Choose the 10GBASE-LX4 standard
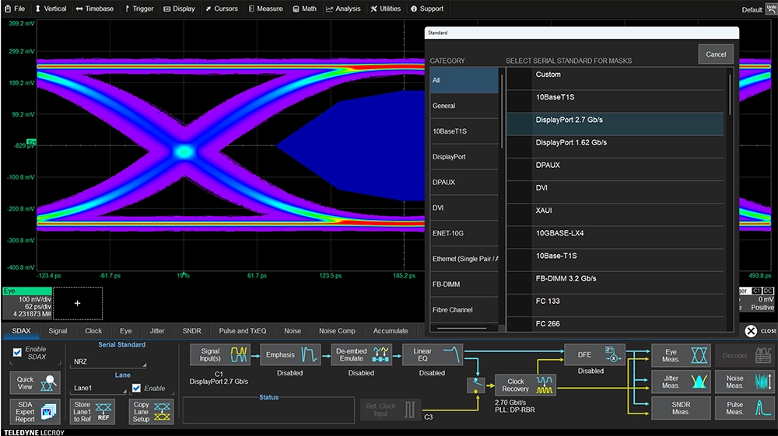 click(x=615, y=237)
